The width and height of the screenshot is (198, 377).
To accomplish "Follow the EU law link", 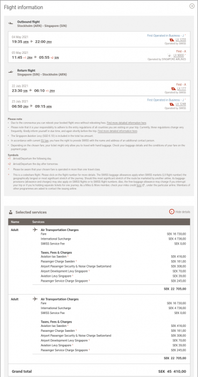I will pos(45,140).
